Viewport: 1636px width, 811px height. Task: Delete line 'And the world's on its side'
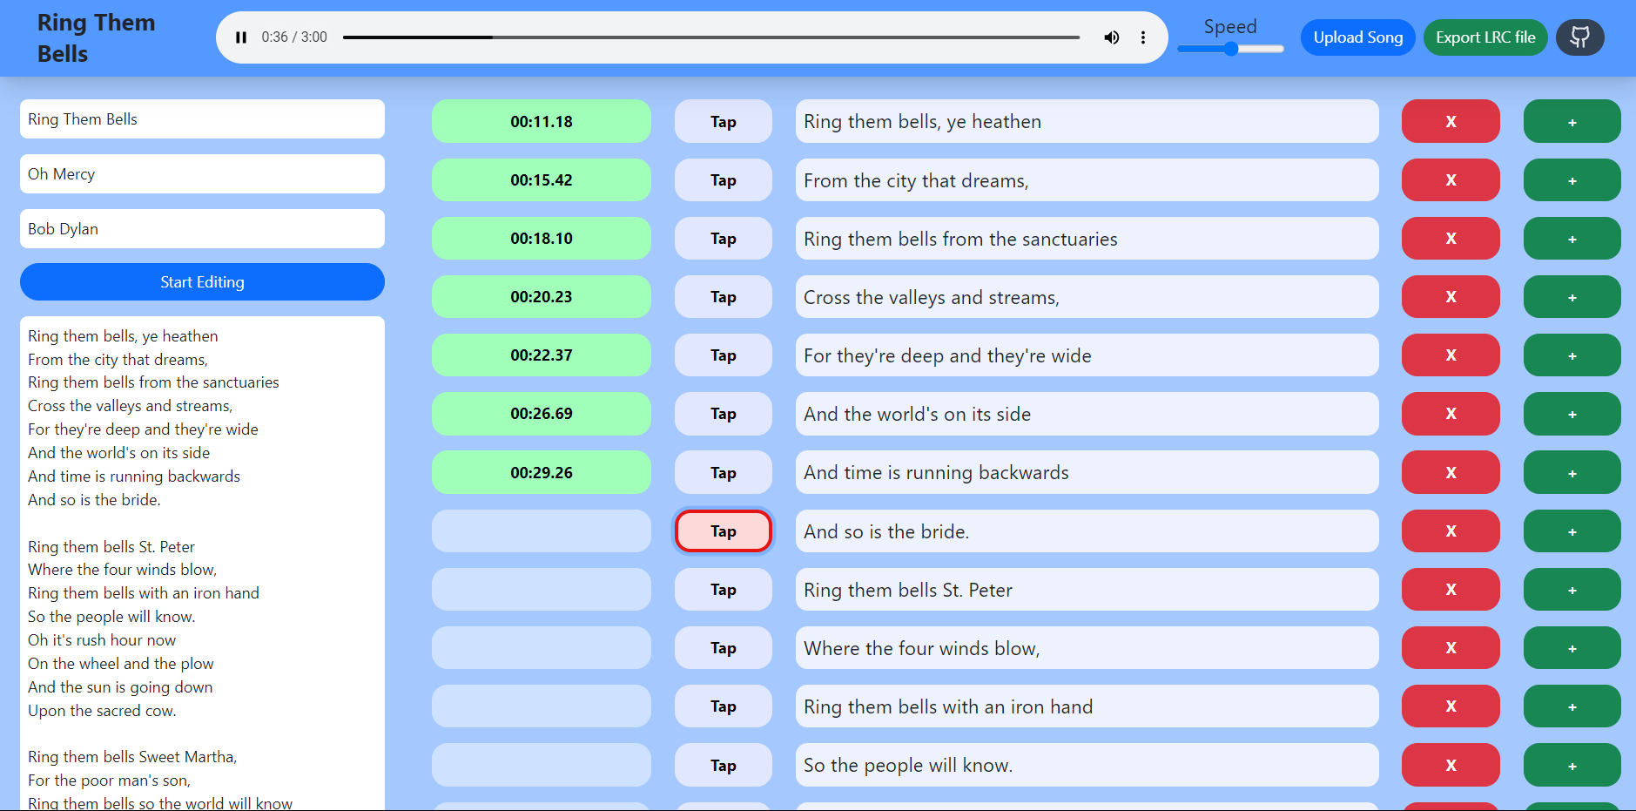click(1451, 414)
